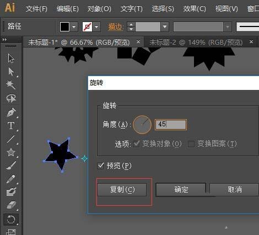259x235 pixels.
Task: Open the 对象(O) menu
Action: (x=99, y=9)
